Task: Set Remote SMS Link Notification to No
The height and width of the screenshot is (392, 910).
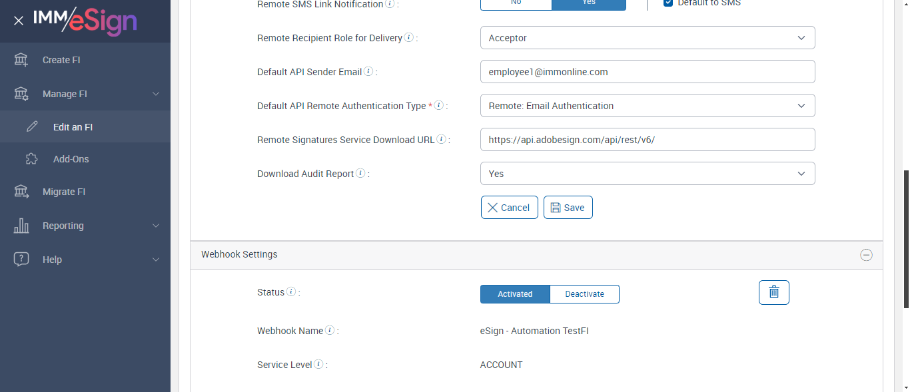Action: click(x=516, y=3)
